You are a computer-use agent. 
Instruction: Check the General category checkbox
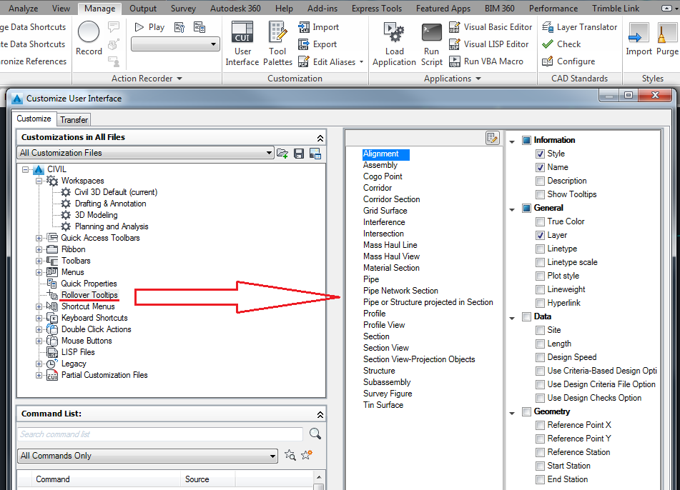(x=526, y=209)
